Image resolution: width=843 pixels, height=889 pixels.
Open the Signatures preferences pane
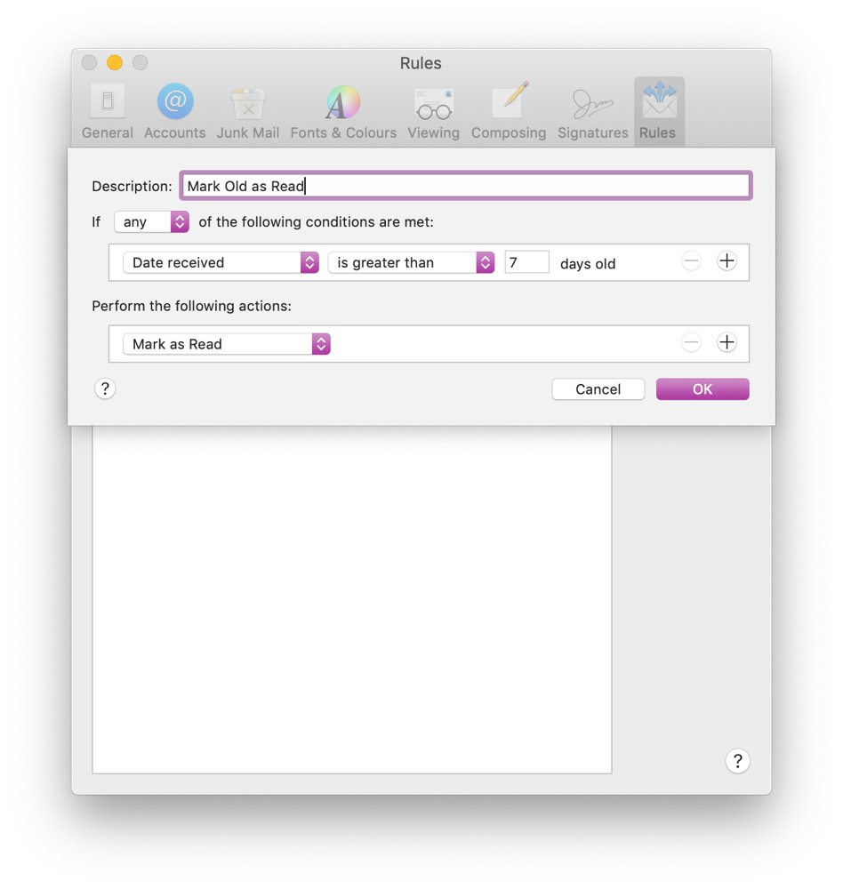593,112
